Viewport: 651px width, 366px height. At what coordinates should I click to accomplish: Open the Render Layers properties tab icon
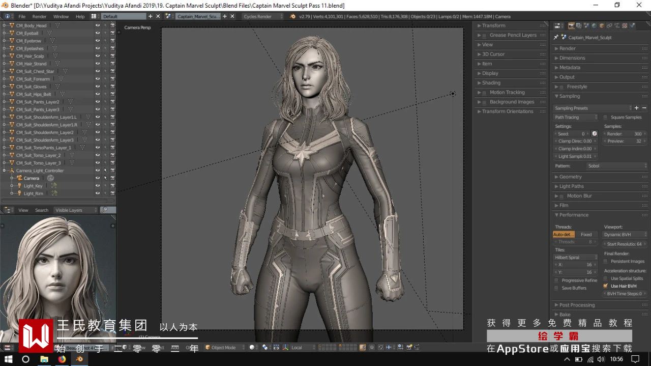pyautogui.click(x=579, y=25)
